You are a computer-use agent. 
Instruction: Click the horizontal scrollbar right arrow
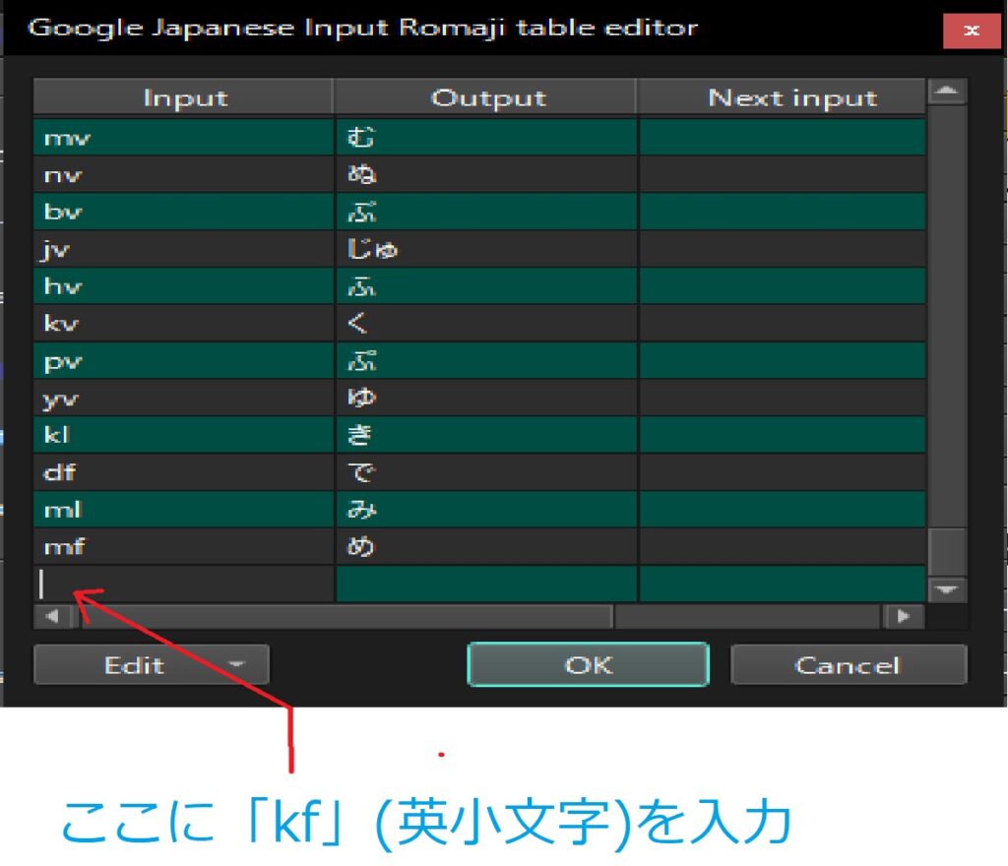904,616
